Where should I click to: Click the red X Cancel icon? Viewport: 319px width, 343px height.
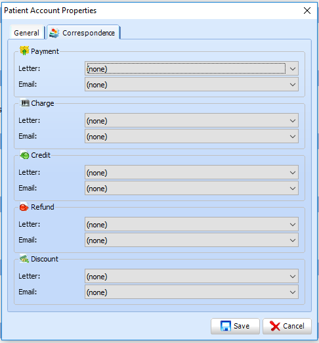coord(275,326)
